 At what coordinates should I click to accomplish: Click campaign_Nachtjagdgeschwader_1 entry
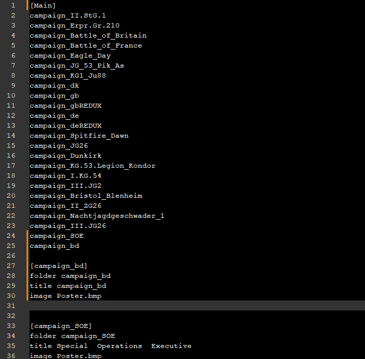tap(97, 216)
